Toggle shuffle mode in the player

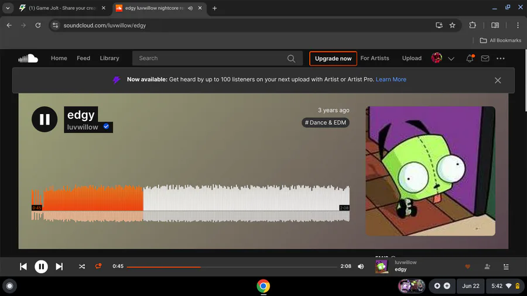click(x=81, y=267)
